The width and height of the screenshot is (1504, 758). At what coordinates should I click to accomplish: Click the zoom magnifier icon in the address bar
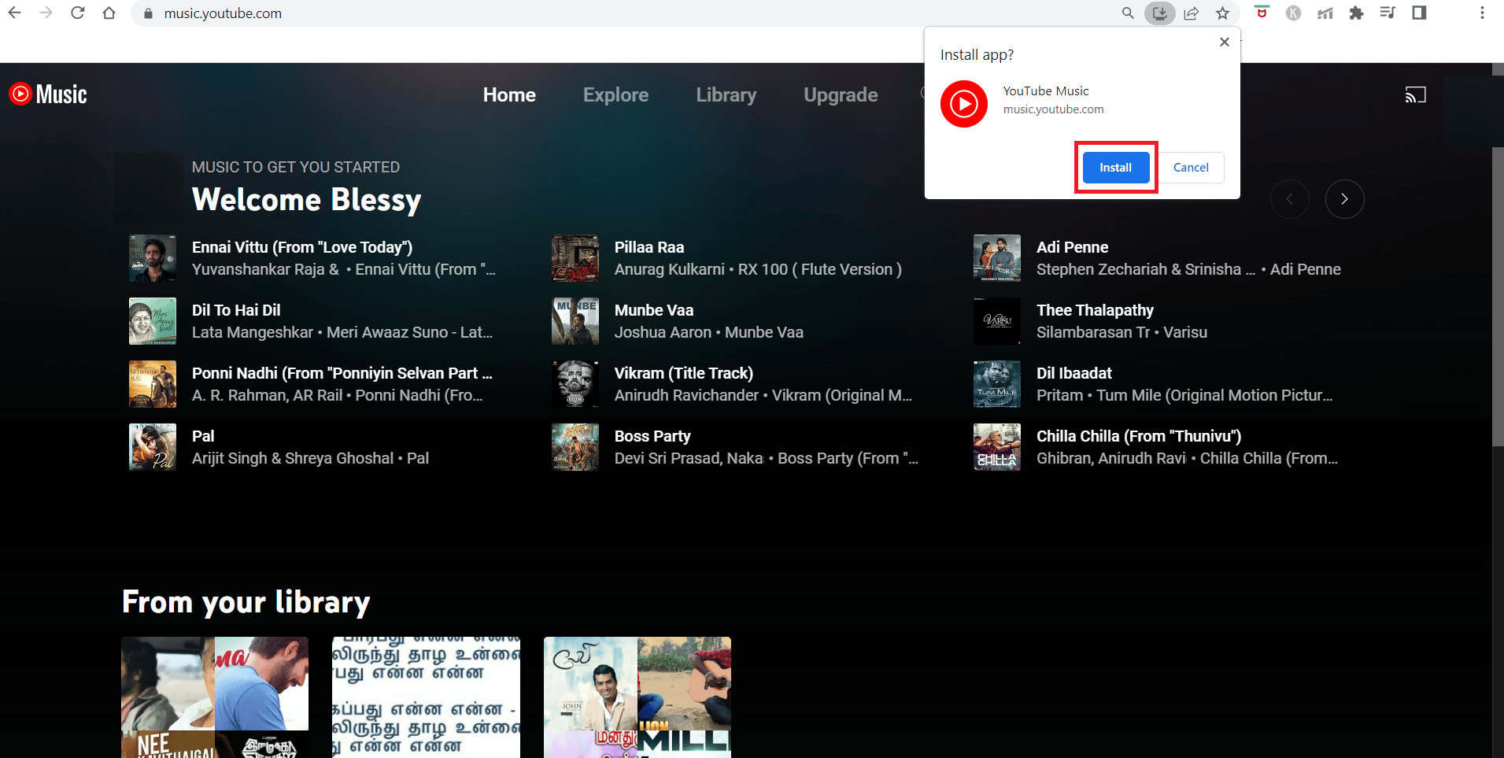[x=1128, y=13]
